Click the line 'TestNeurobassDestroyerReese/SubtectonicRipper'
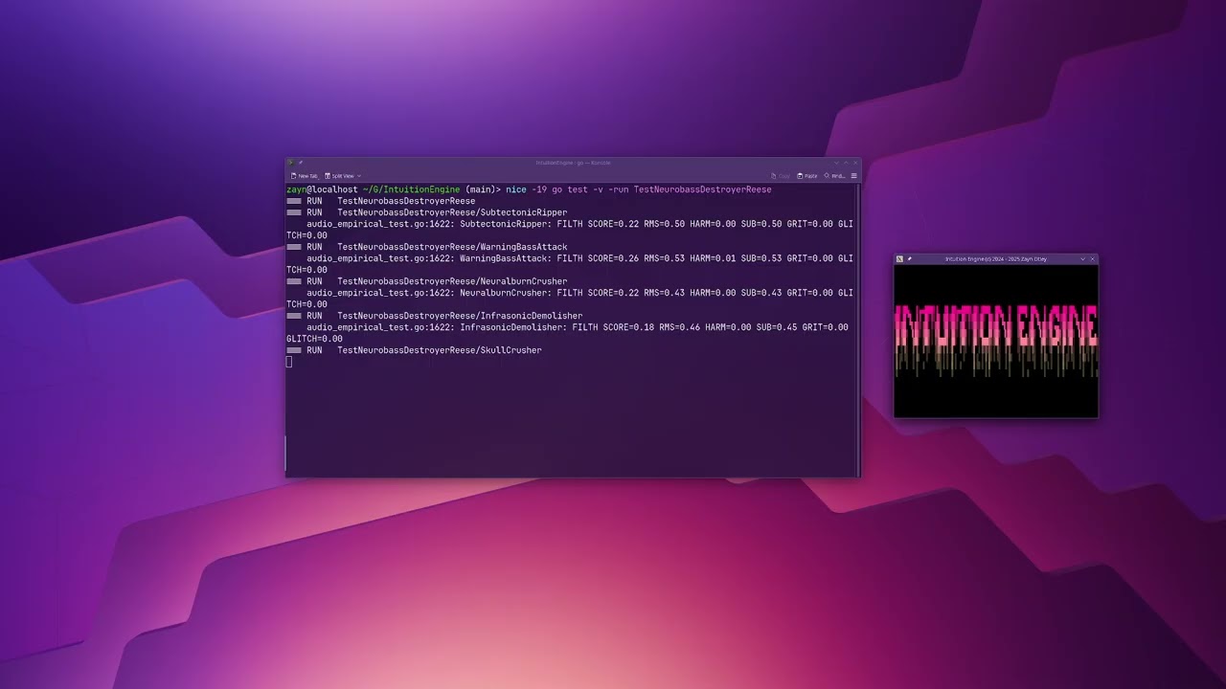Image resolution: width=1226 pixels, height=689 pixels. click(452, 212)
